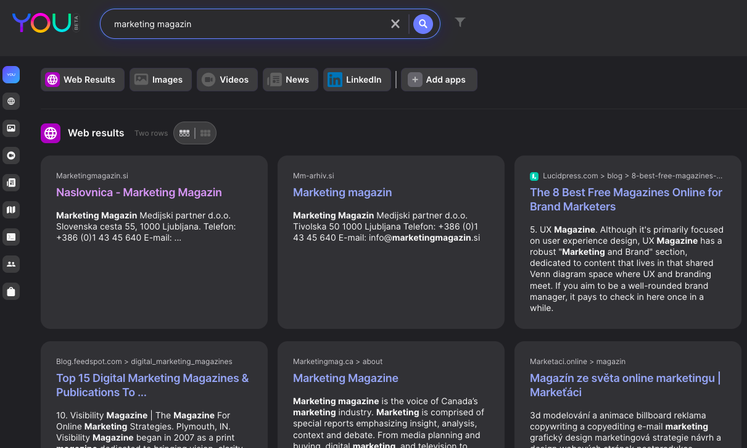Click the Add apps button
This screenshot has height=448, width=747.
pos(439,80)
